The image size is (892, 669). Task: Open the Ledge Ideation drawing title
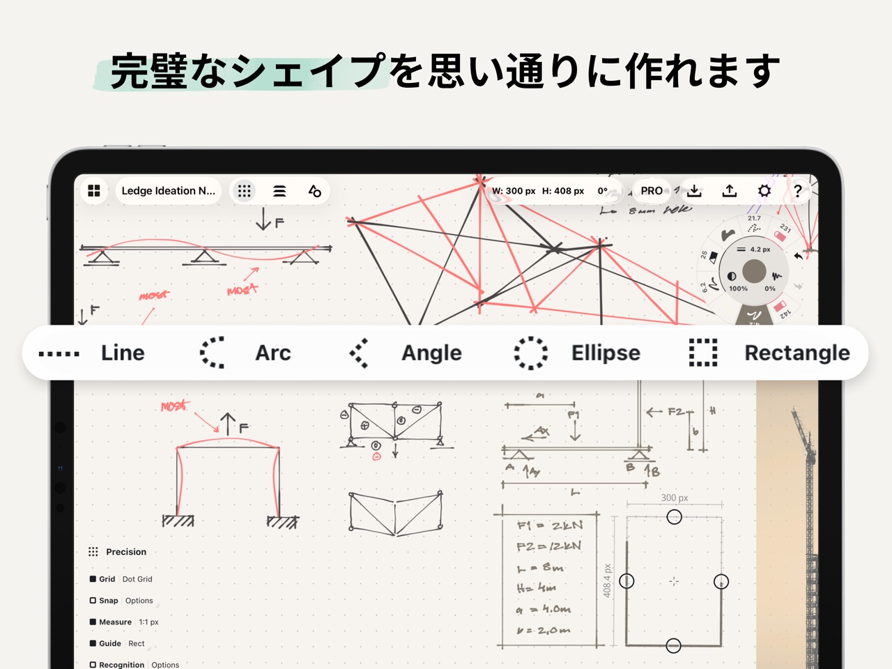(x=169, y=191)
